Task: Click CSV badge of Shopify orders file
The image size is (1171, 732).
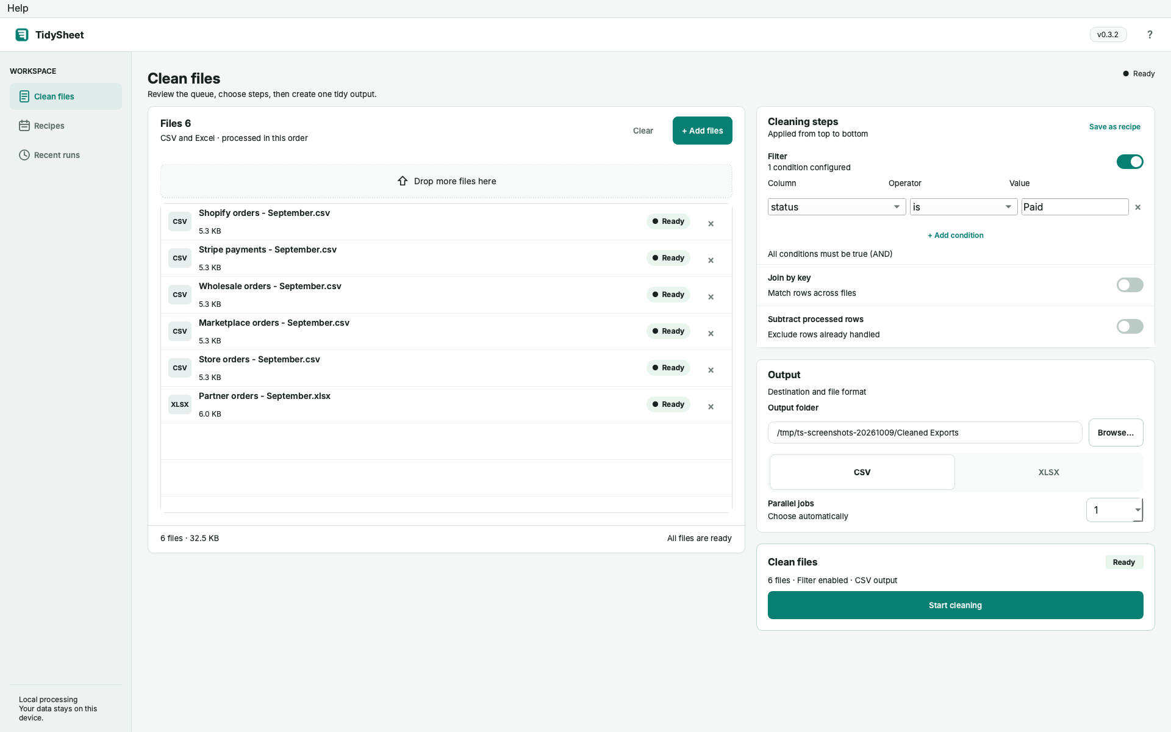Action: pos(180,221)
